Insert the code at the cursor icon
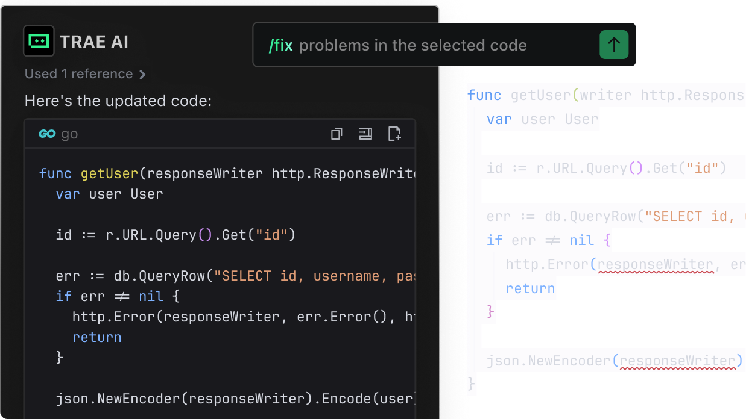 [x=365, y=134]
